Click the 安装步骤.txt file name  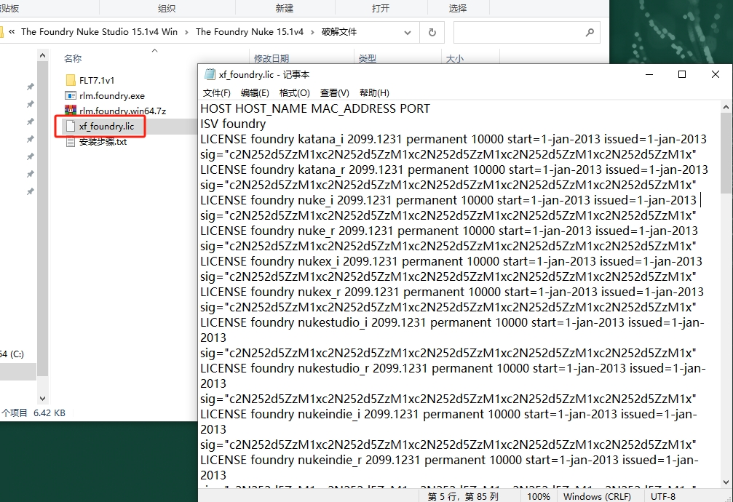click(103, 142)
